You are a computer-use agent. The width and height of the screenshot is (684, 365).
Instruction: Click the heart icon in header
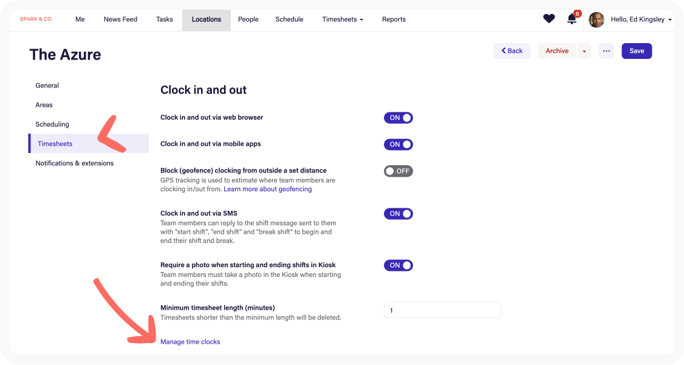[549, 19]
